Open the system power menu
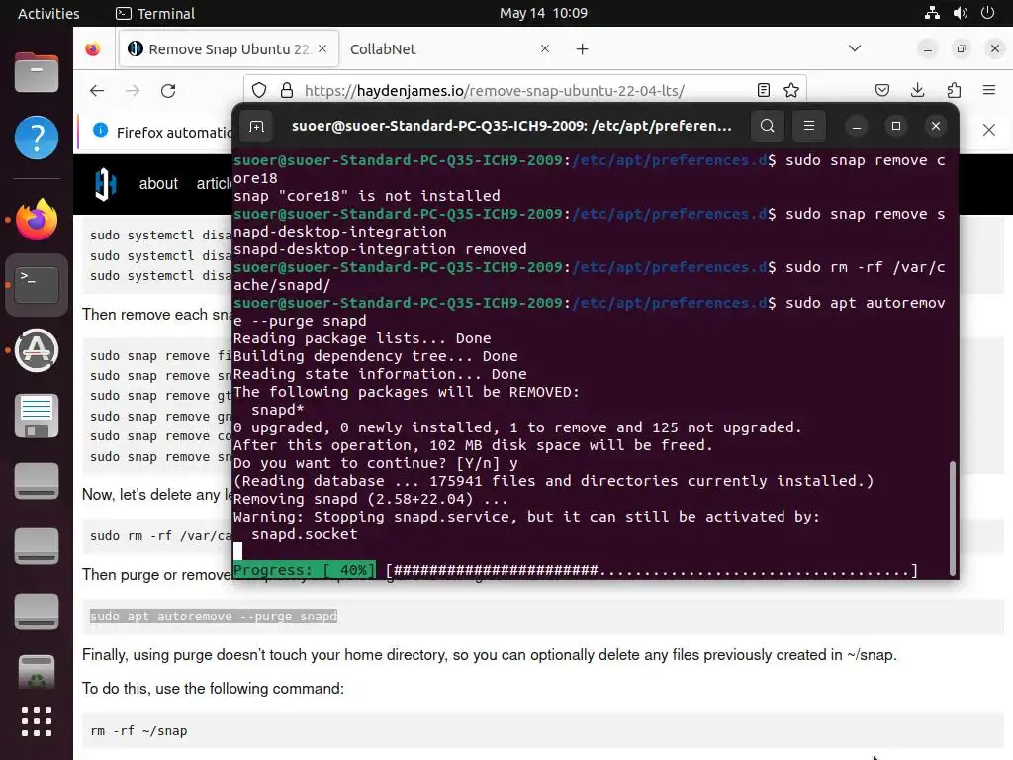1013x760 pixels. [988, 13]
